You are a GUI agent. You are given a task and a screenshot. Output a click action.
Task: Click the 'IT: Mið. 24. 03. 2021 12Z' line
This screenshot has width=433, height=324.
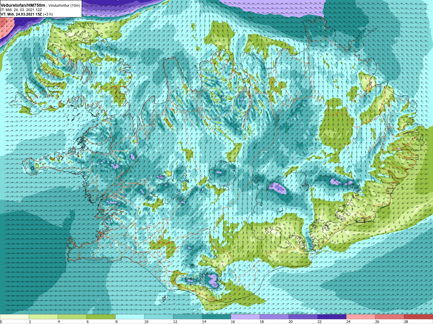[x=21, y=10]
